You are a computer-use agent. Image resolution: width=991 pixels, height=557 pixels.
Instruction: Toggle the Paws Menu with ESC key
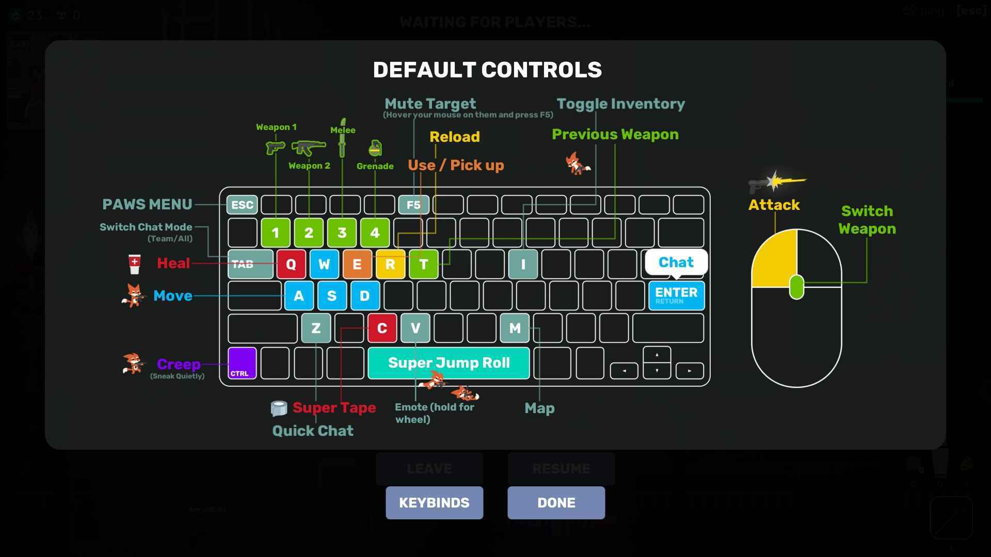(x=242, y=205)
